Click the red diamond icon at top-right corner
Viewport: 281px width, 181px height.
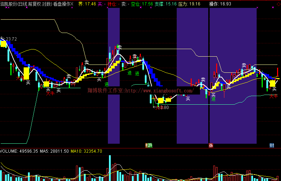[x=279, y=4]
